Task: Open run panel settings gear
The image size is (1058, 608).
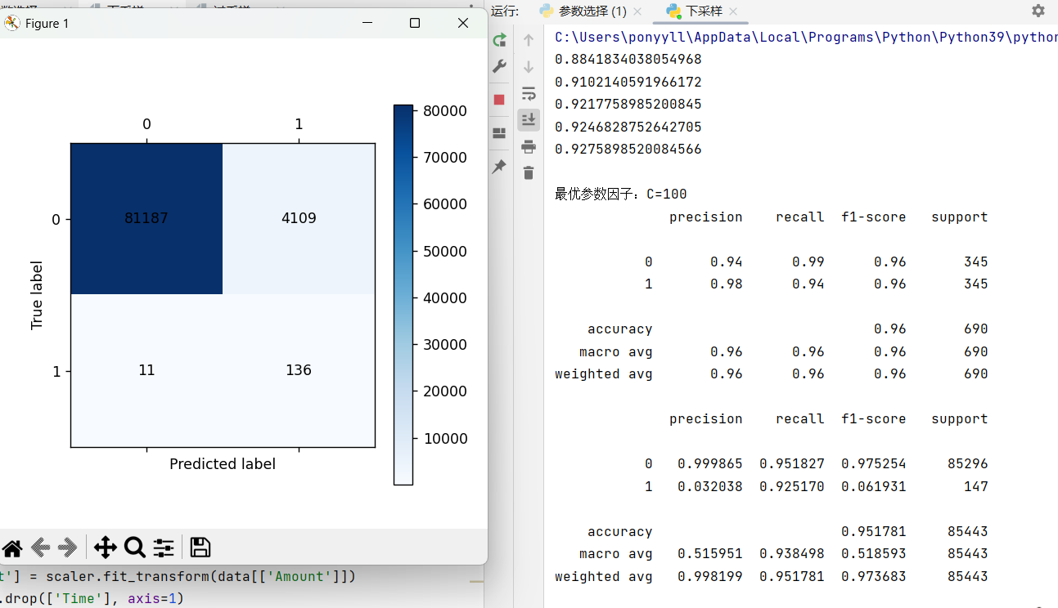Action: coord(1038,11)
